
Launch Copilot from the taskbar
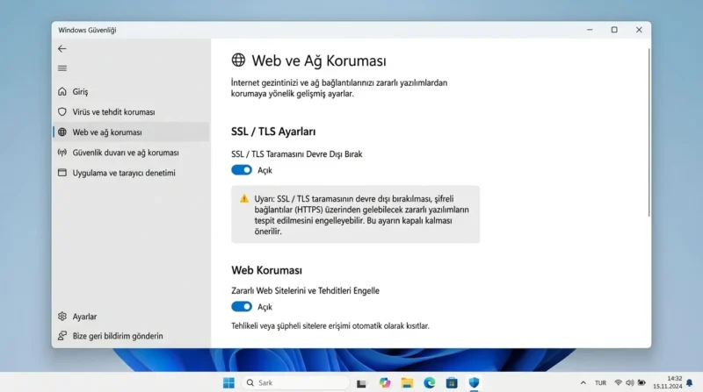(x=385, y=382)
